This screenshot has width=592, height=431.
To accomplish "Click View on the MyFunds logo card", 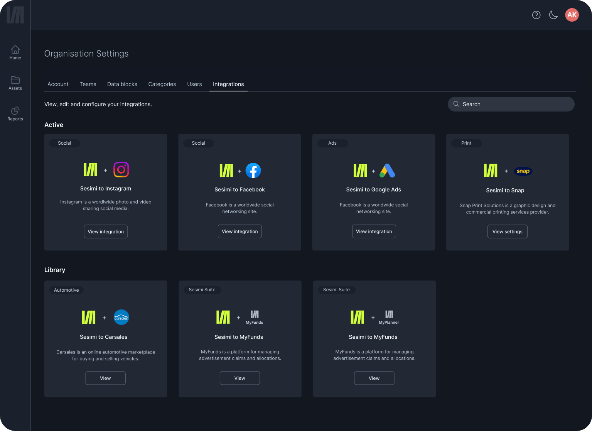I will 240,378.
